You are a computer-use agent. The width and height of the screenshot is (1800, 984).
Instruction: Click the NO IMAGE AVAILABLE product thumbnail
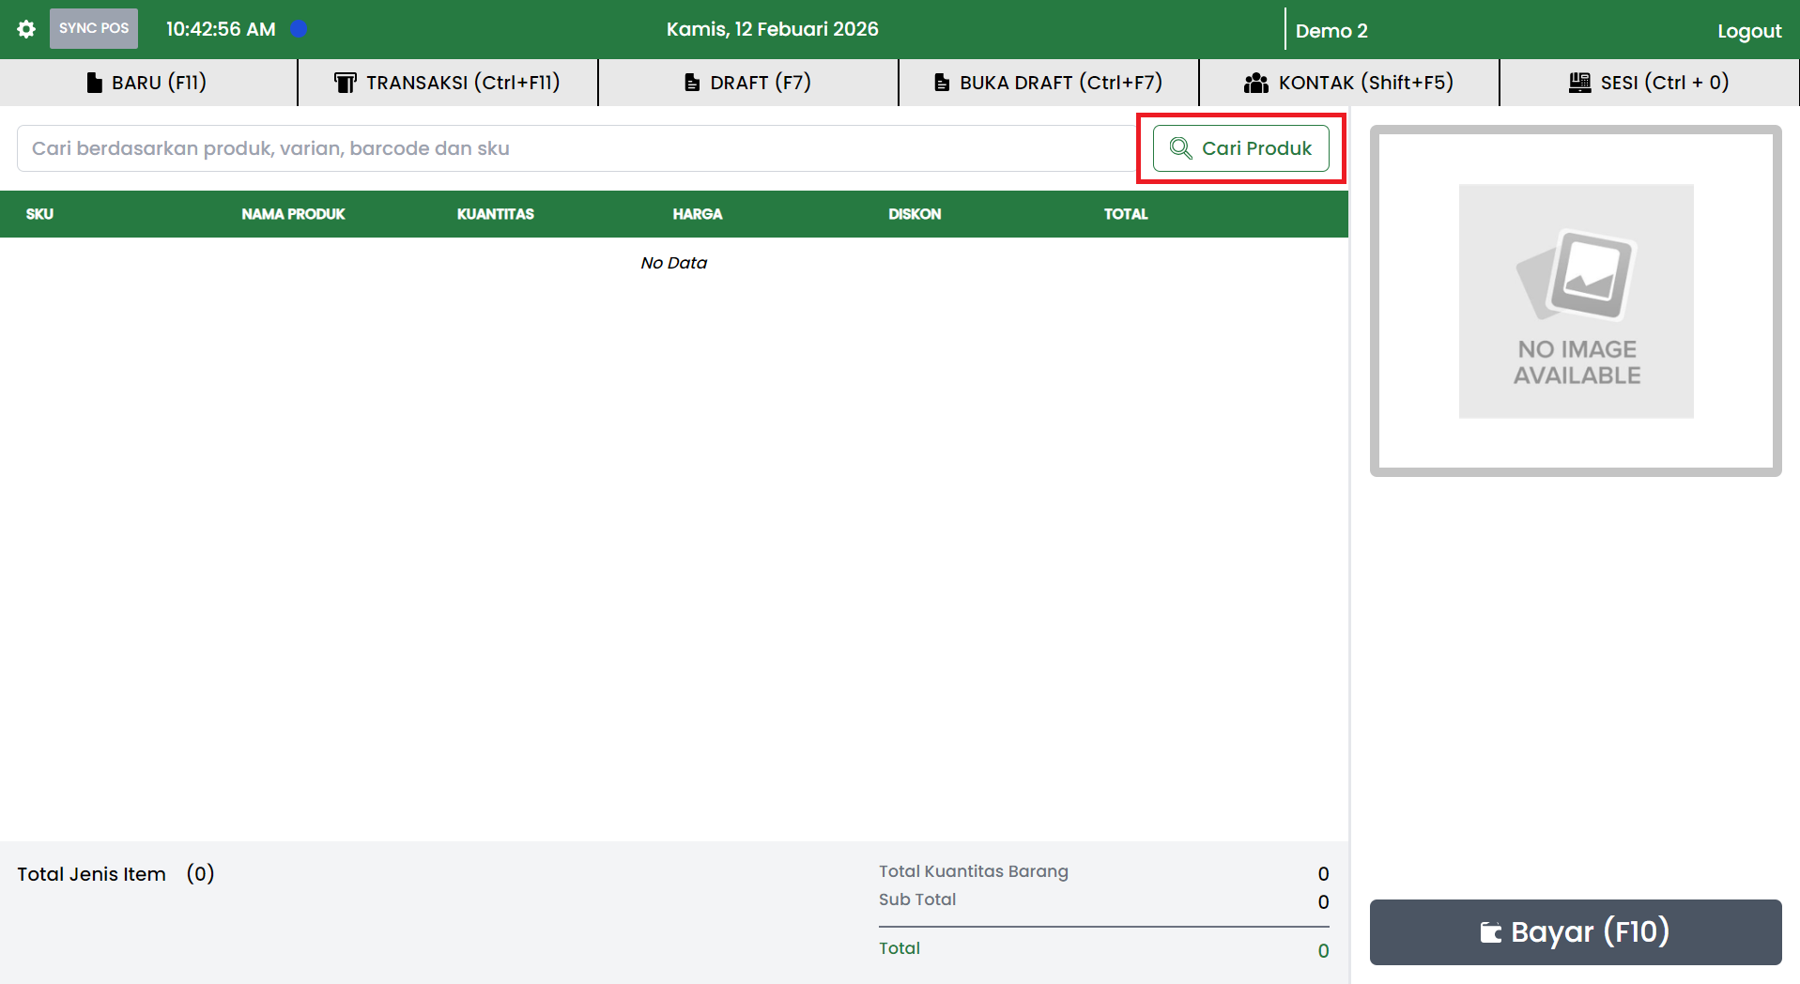[1576, 301]
